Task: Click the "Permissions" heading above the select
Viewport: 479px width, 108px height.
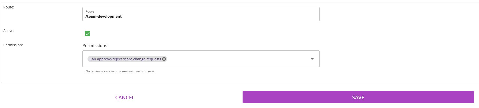Action: (95, 46)
